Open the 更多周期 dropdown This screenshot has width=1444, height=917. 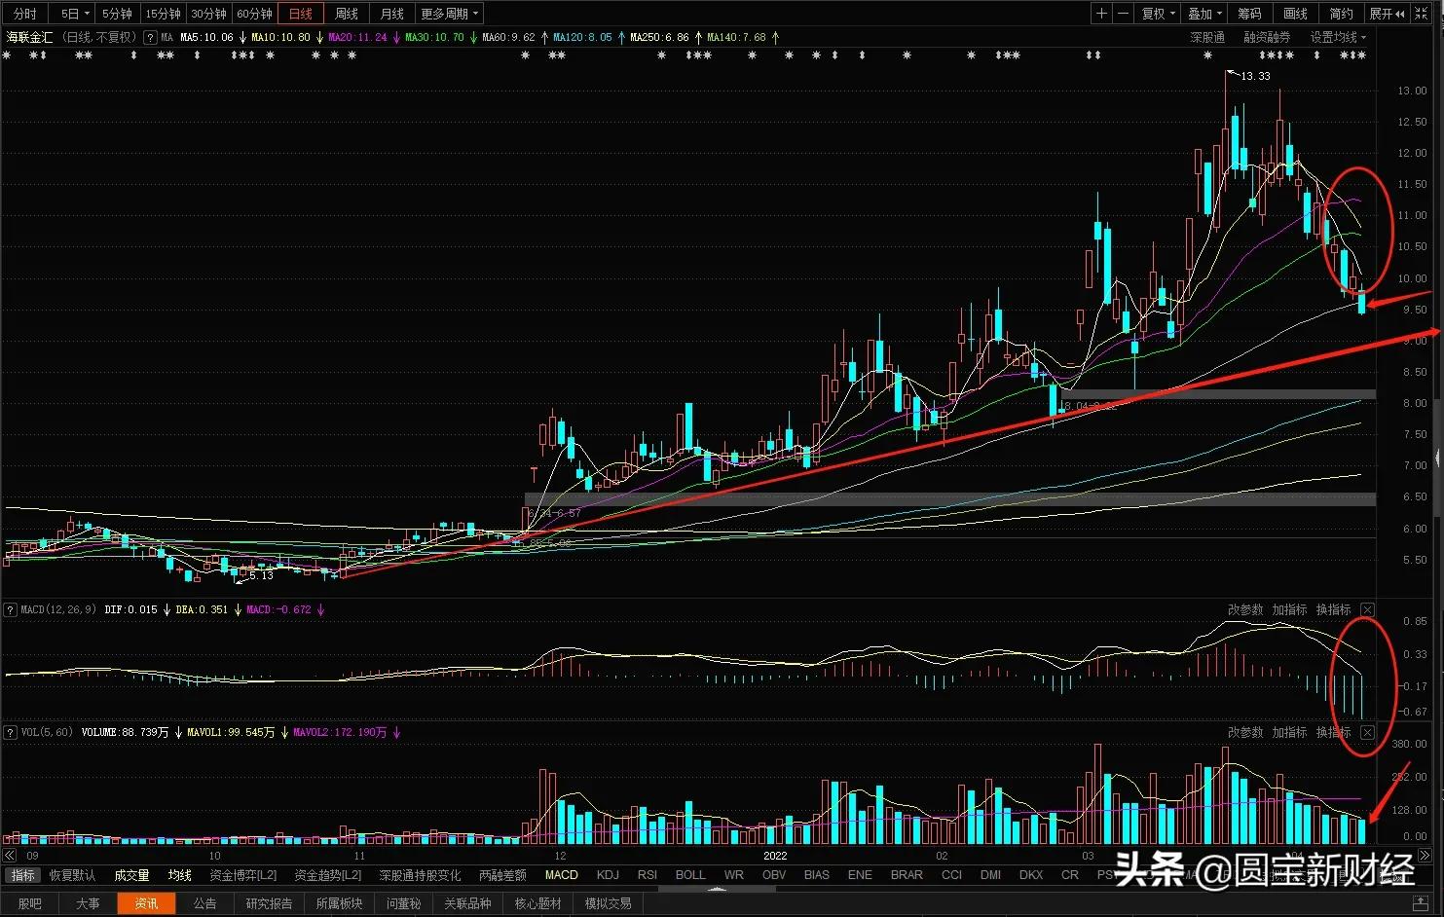(x=449, y=14)
